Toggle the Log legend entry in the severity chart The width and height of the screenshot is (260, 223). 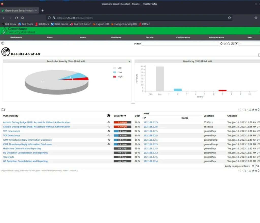point(118,68)
